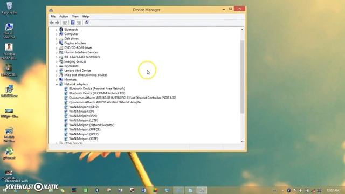
Task: Expand the Display adapters category
Action: [57, 43]
